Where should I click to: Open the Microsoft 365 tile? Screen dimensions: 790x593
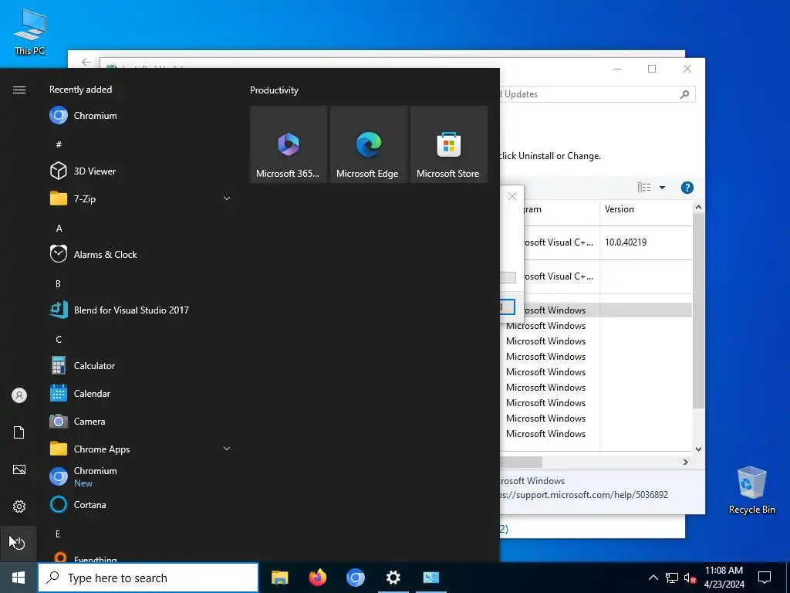tap(289, 144)
